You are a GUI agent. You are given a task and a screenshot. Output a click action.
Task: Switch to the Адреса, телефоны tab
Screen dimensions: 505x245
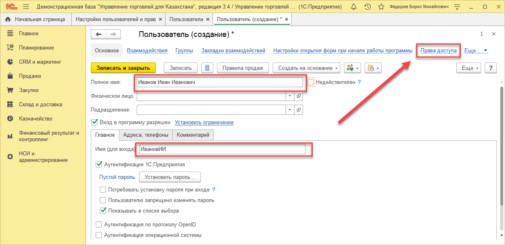tap(146, 135)
